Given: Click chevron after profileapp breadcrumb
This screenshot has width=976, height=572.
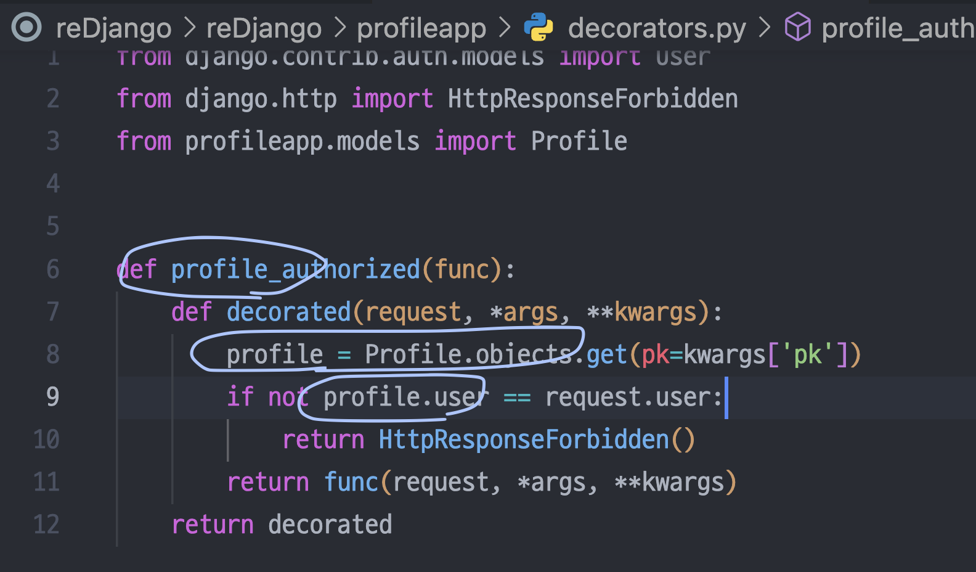Looking at the screenshot, I should point(504,28).
